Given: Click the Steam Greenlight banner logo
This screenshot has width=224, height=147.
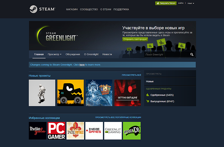Looking at the screenshot, I should click(57, 36).
